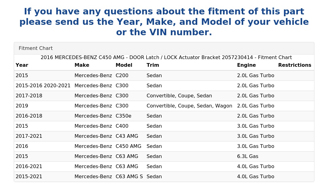Click the table caption with part number 2057230414
The height and width of the screenshot is (188, 319).
[x=166, y=58]
